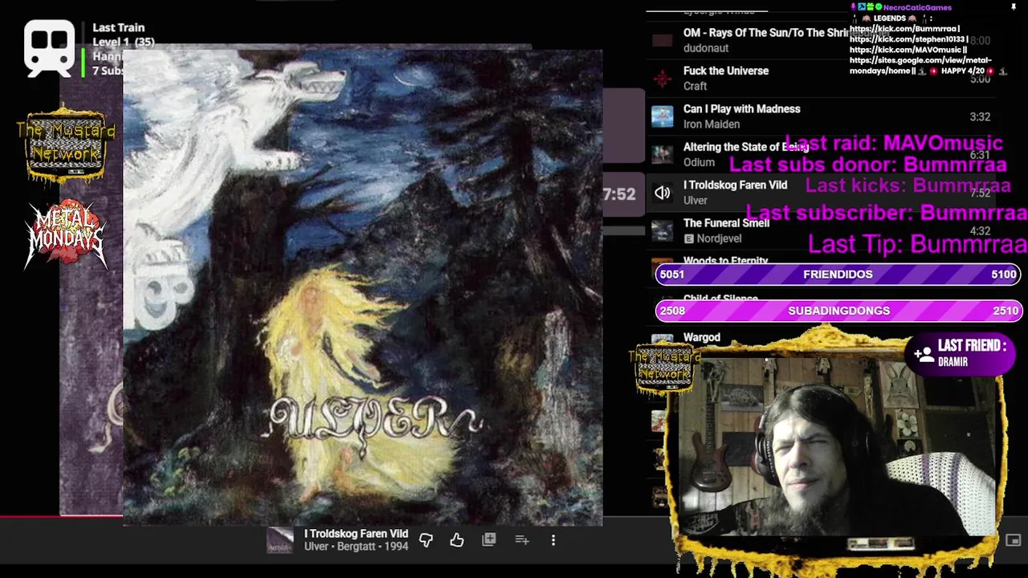Click the Can I Play with Madness thumbnail
This screenshot has width=1028, height=578.
click(x=663, y=116)
